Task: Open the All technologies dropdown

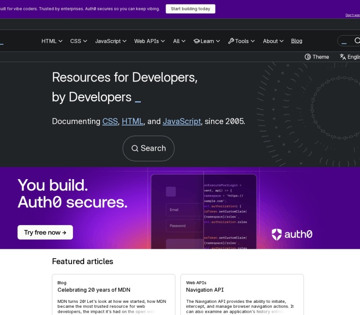Action: click(179, 41)
